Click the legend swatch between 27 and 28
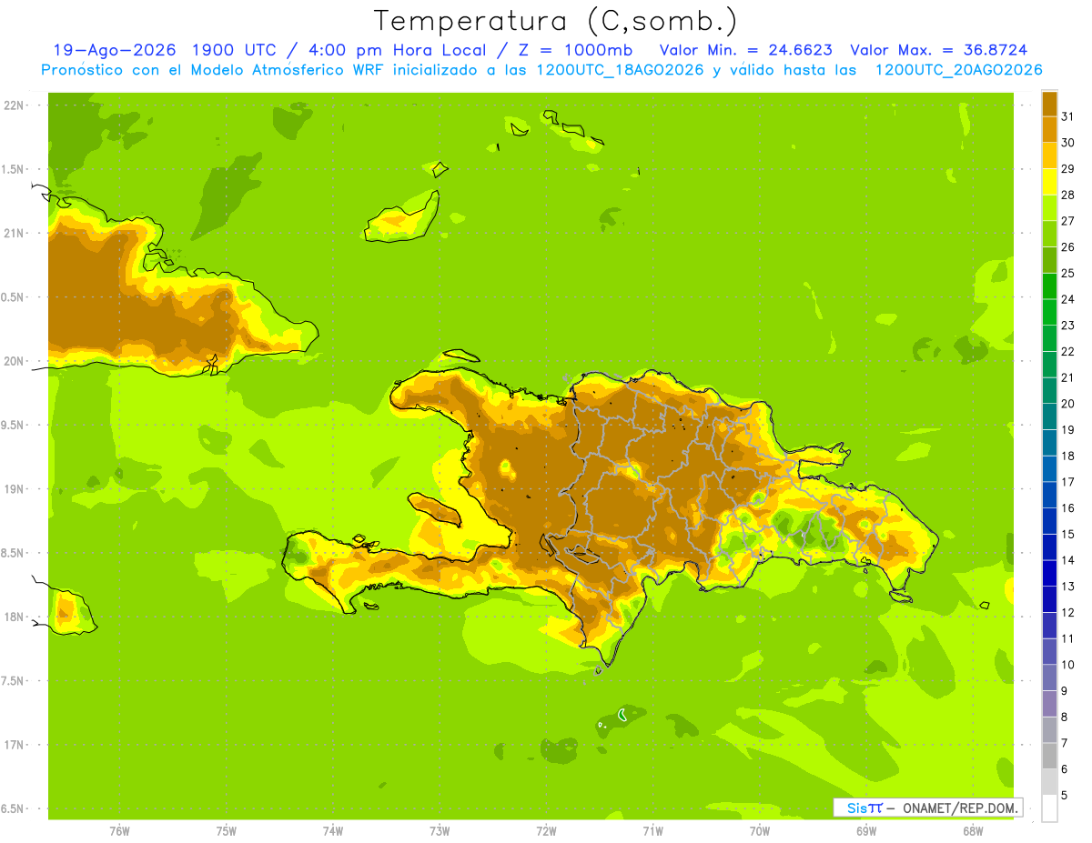 pos(1049,208)
